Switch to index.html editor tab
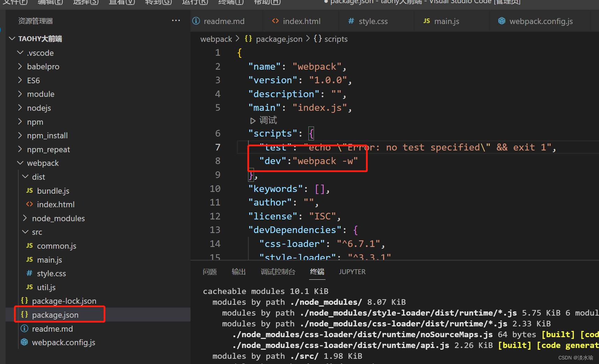The height and width of the screenshot is (364, 599). coord(301,21)
